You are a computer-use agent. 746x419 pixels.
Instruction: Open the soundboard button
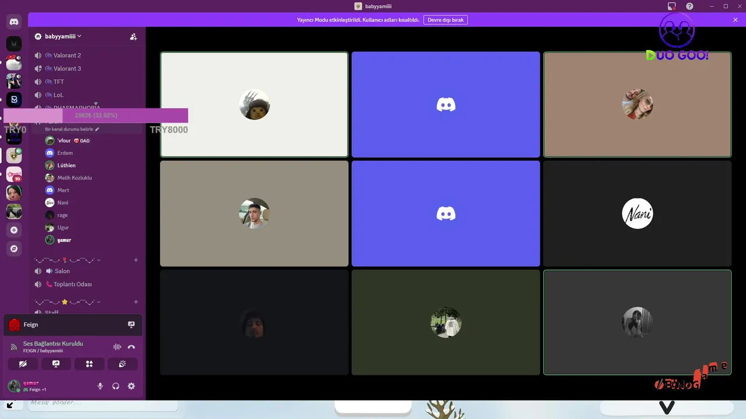[122, 364]
